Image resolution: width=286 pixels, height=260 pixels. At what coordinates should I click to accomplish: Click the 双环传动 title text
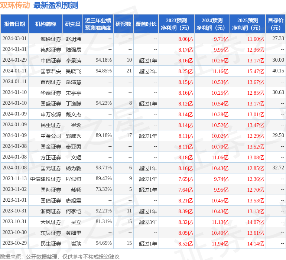(x=15, y=5)
